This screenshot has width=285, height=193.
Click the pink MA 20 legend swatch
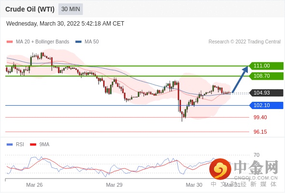10,42
